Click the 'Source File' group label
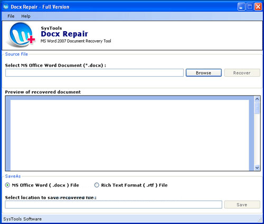The height and width of the screenshot is (224, 264). (16, 54)
